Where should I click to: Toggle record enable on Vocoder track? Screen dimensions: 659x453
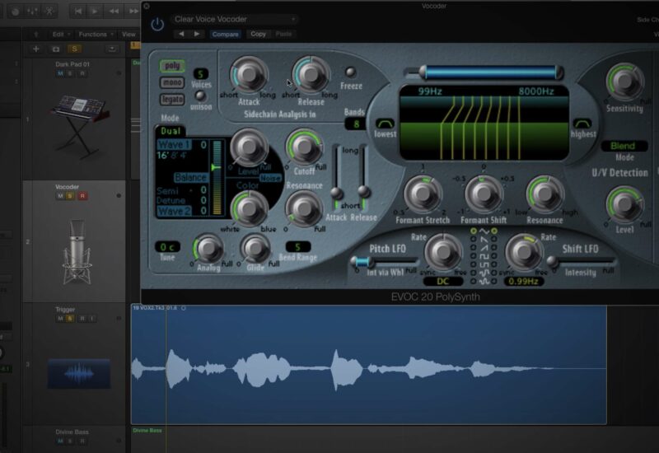coord(82,196)
